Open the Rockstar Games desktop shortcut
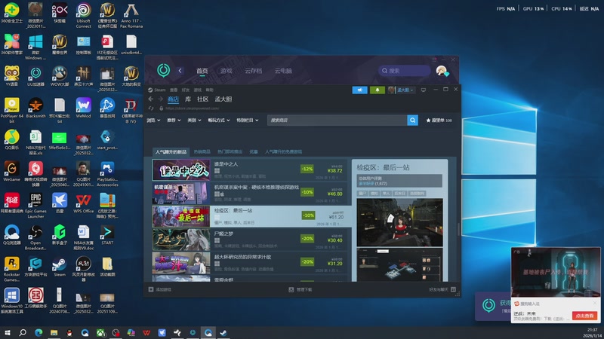 pyautogui.click(x=11, y=269)
